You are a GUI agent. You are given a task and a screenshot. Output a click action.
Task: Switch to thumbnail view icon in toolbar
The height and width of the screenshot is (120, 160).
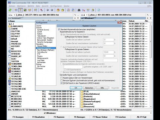click(x=25, y=10)
